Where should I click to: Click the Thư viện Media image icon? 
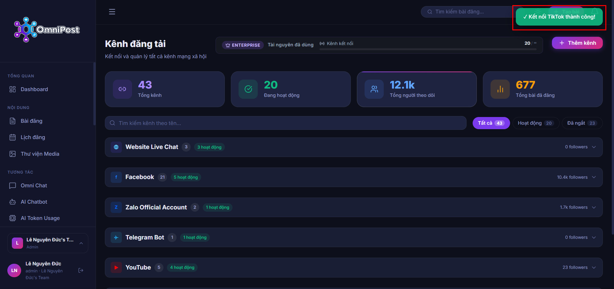tap(12, 154)
